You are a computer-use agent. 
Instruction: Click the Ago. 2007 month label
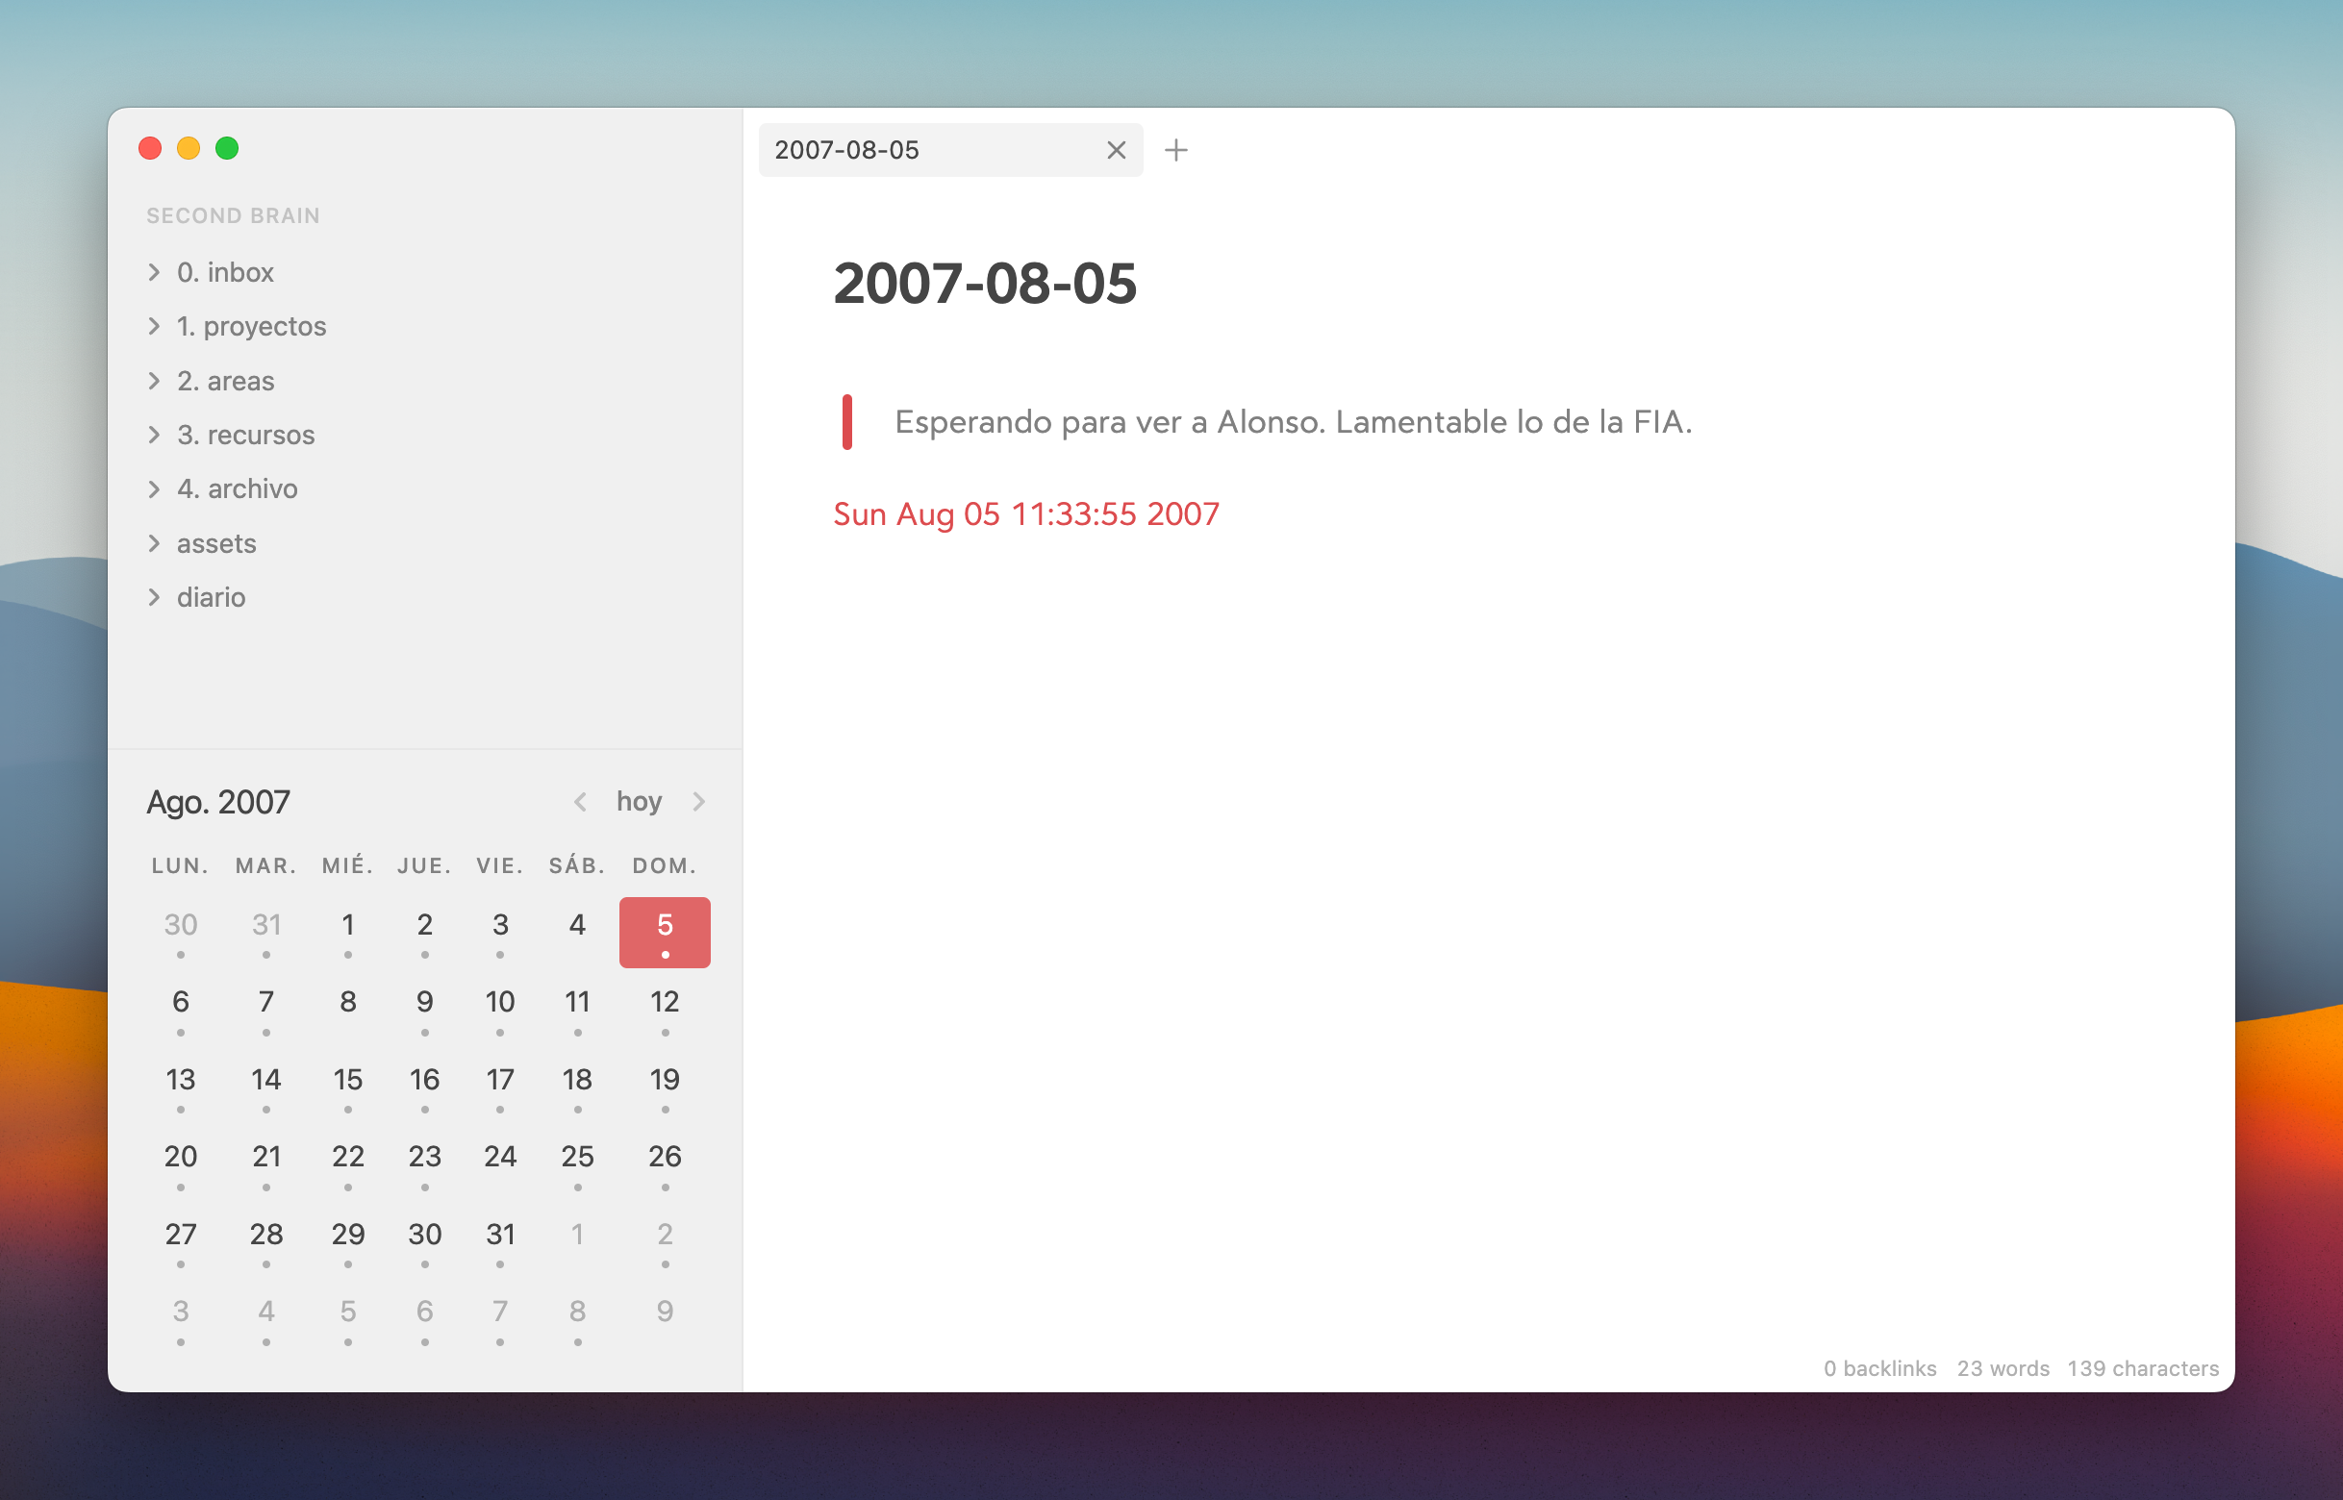coord(218,802)
